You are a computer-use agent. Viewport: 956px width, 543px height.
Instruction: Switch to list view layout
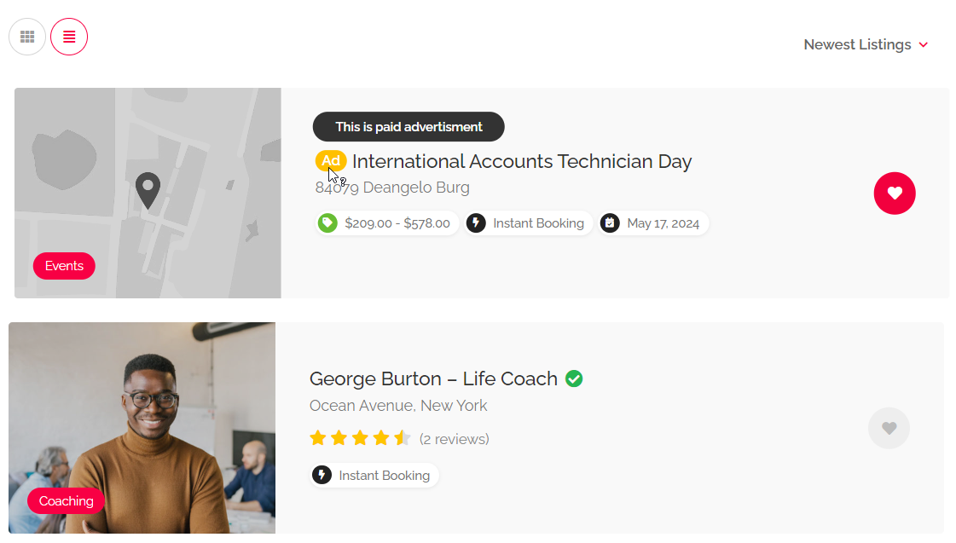(69, 37)
